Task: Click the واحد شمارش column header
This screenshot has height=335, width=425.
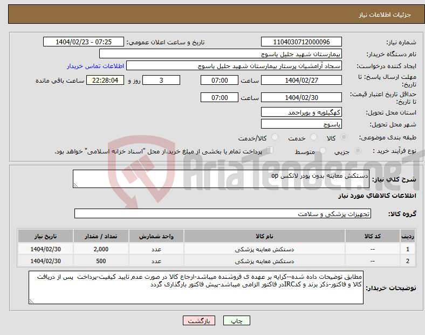Action: click(x=156, y=236)
